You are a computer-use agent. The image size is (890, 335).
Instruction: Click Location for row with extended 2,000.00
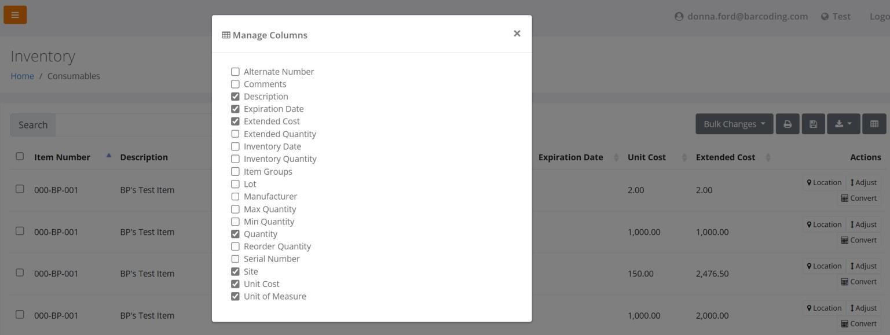pyautogui.click(x=824, y=308)
